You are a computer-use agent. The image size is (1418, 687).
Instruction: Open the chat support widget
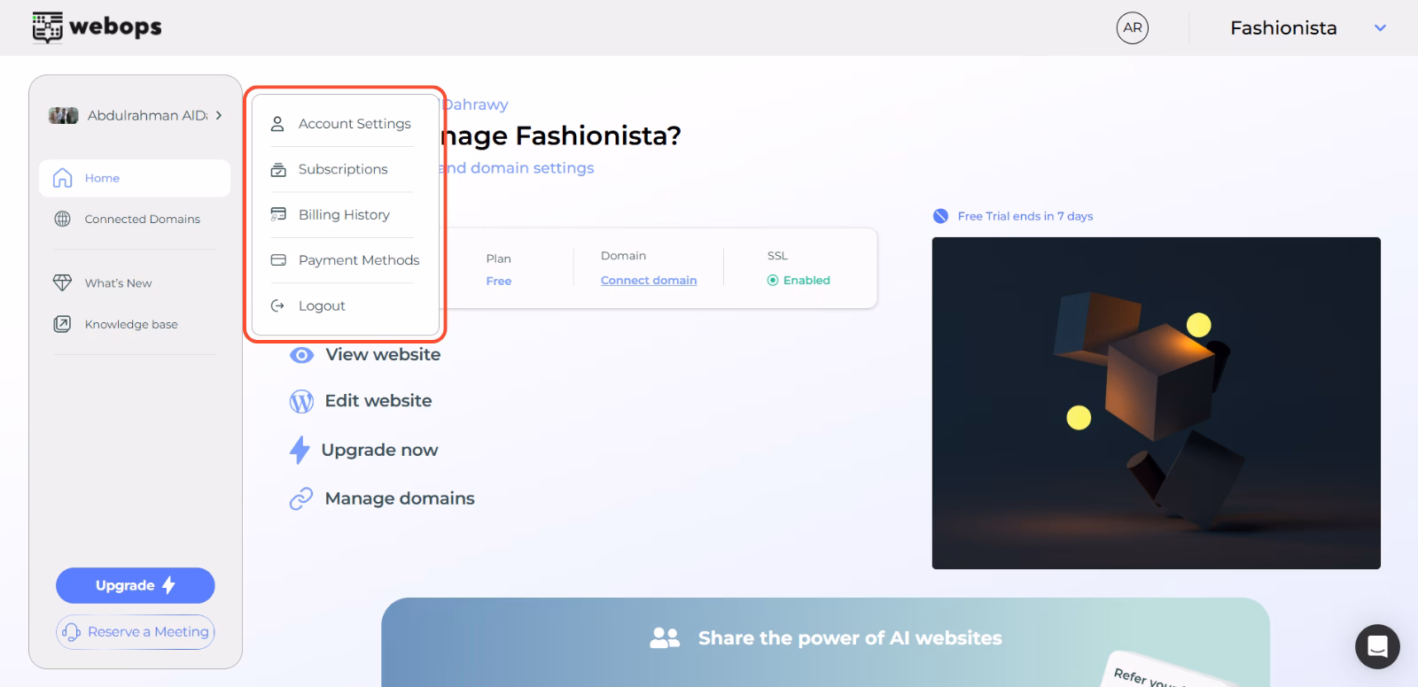tap(1376, 646)
